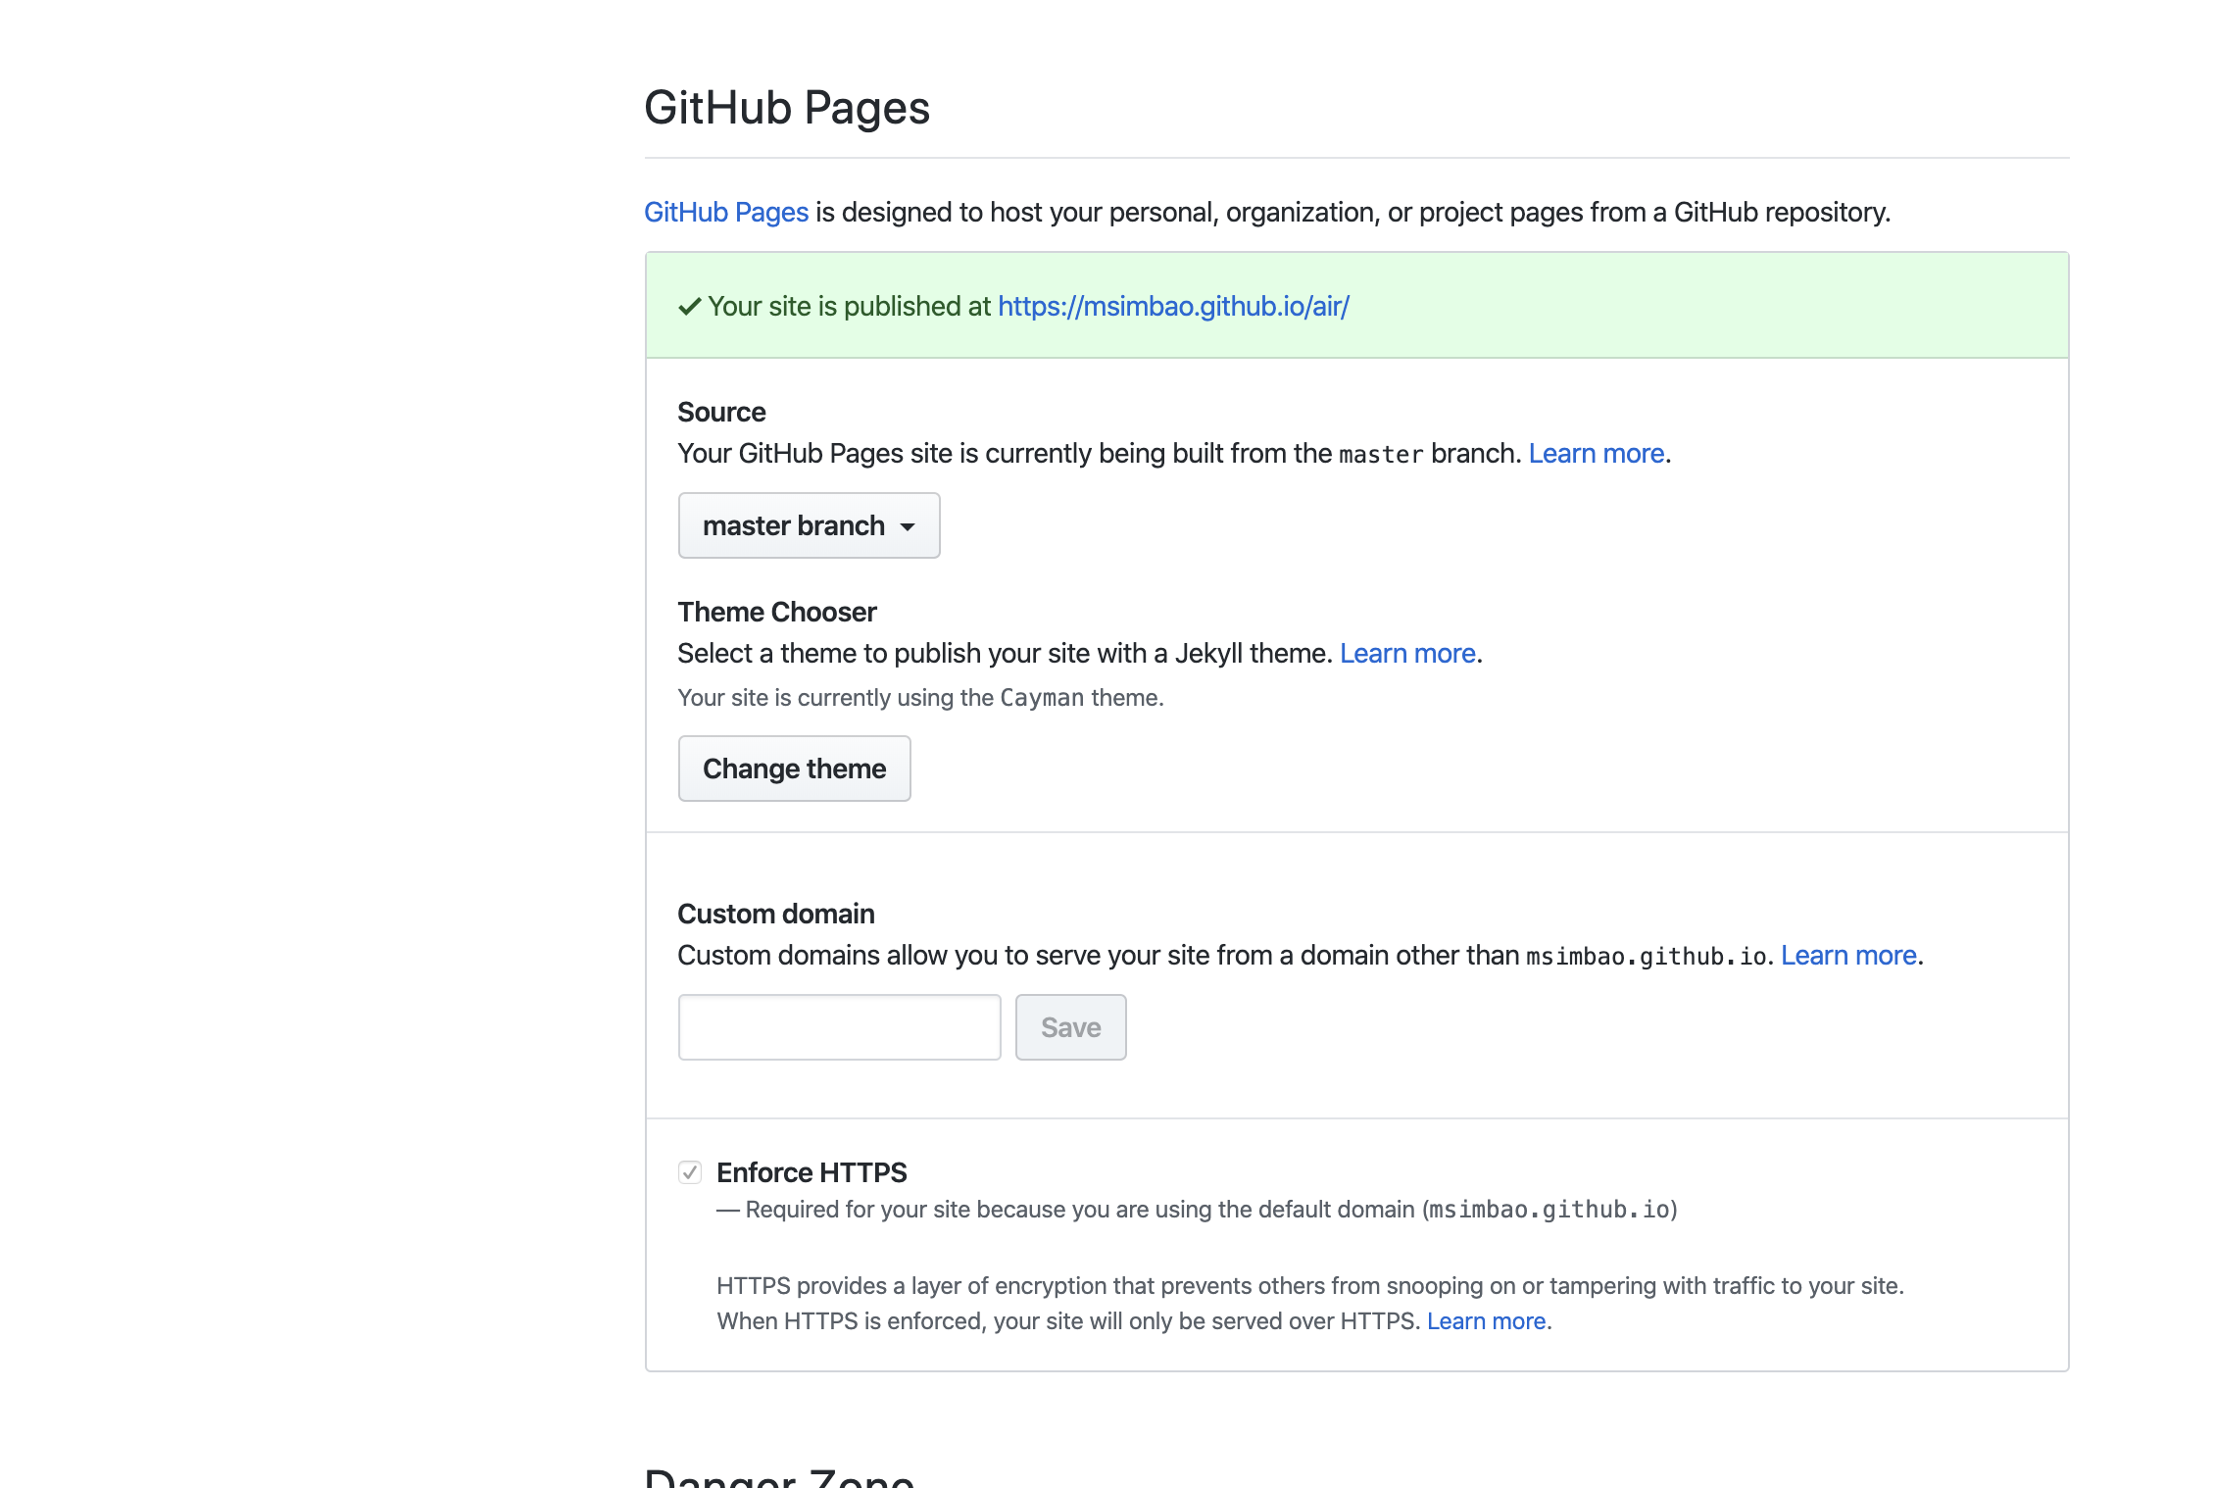Click the Theme Chooser section heading
Image resolution: width=2213 pixels, height=1488 pixels.
[x=776, y=613]
